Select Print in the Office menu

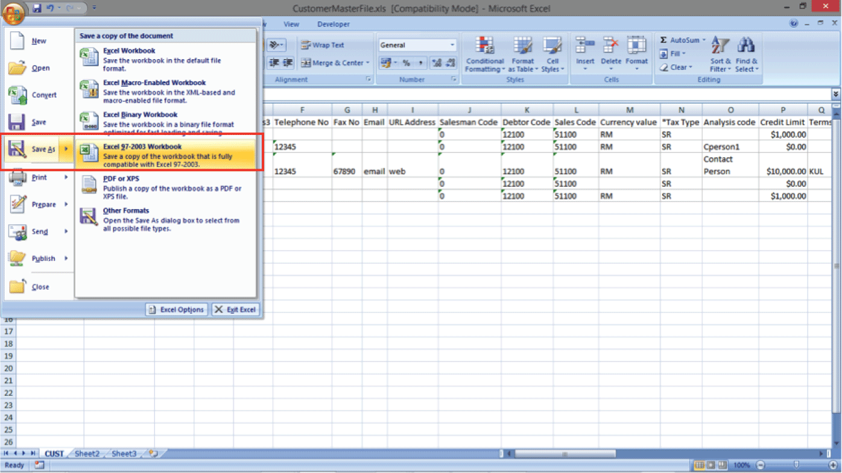click(x=38, y=178)
